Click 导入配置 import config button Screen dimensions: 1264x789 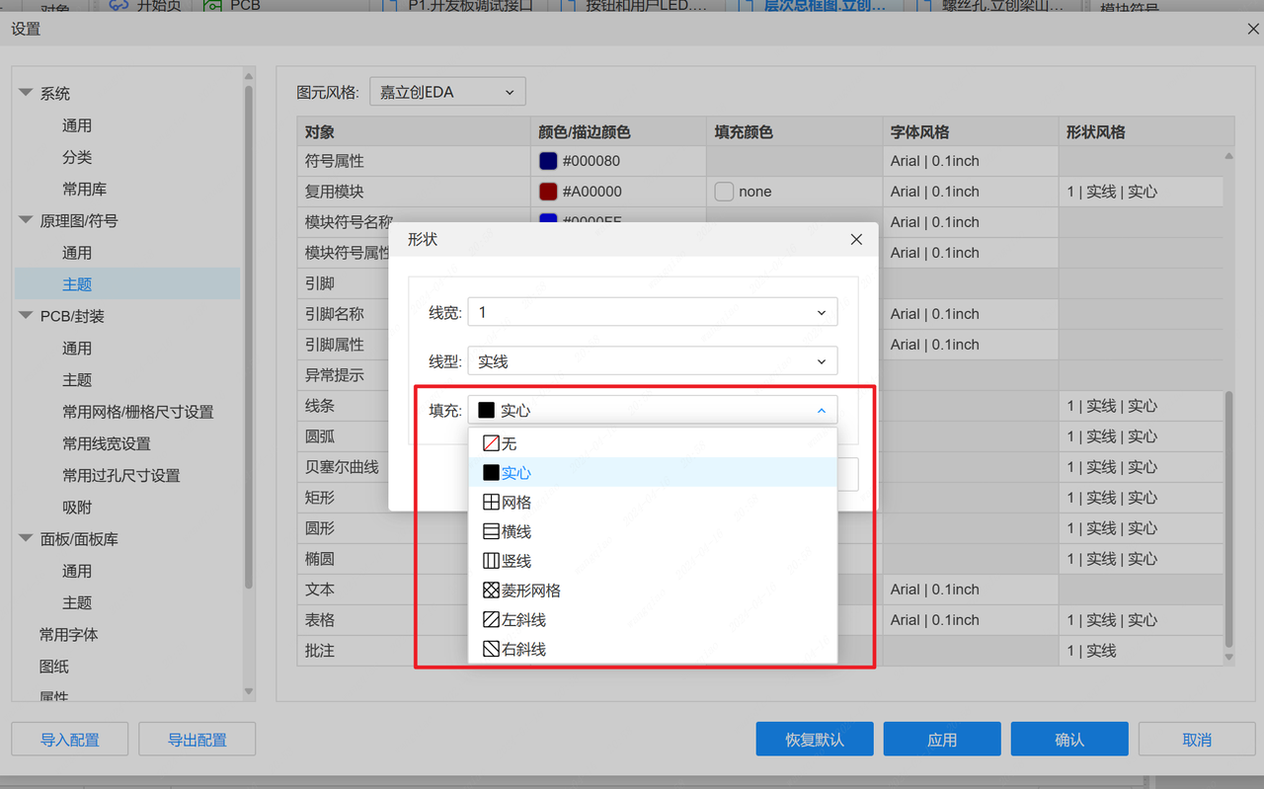[70, 740]
